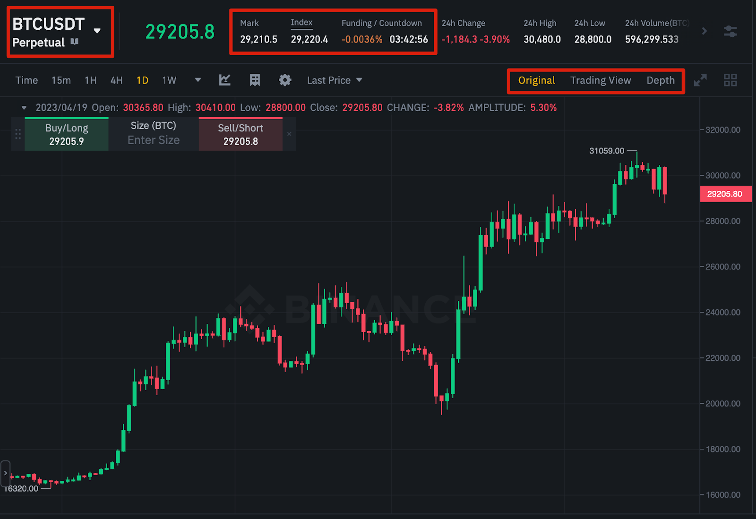Open the preferences sliders icon

click(730, 32)
